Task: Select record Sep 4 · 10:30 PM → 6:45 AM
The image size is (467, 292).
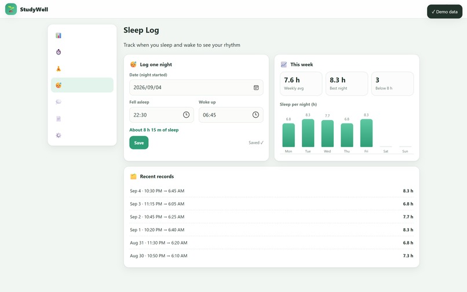Action: coord(272,191)
